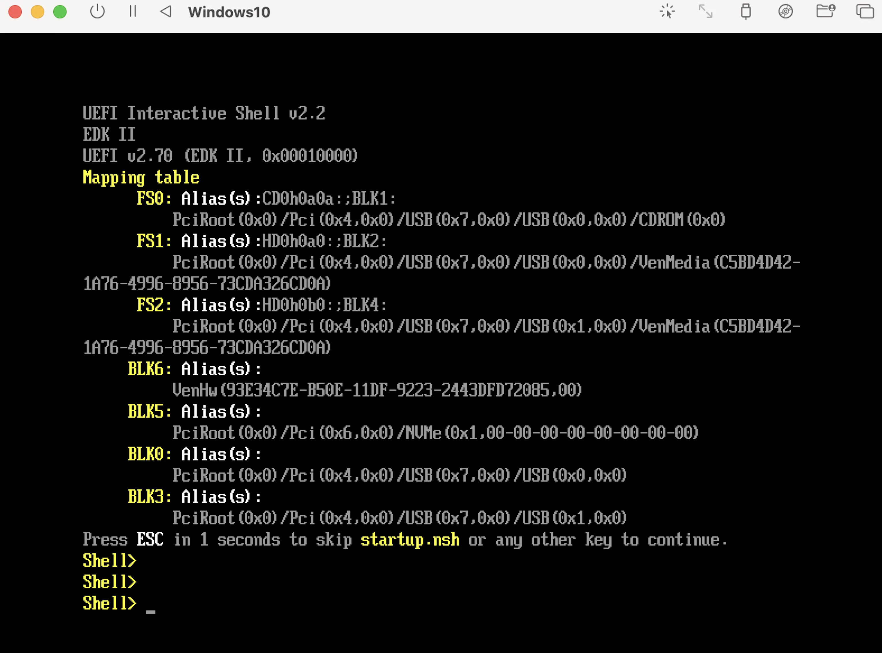Image resolution: width=882 pixels, height=653 pixels.
Task: Pause the Windows10 virtual machine
Action: coord(133,12)
